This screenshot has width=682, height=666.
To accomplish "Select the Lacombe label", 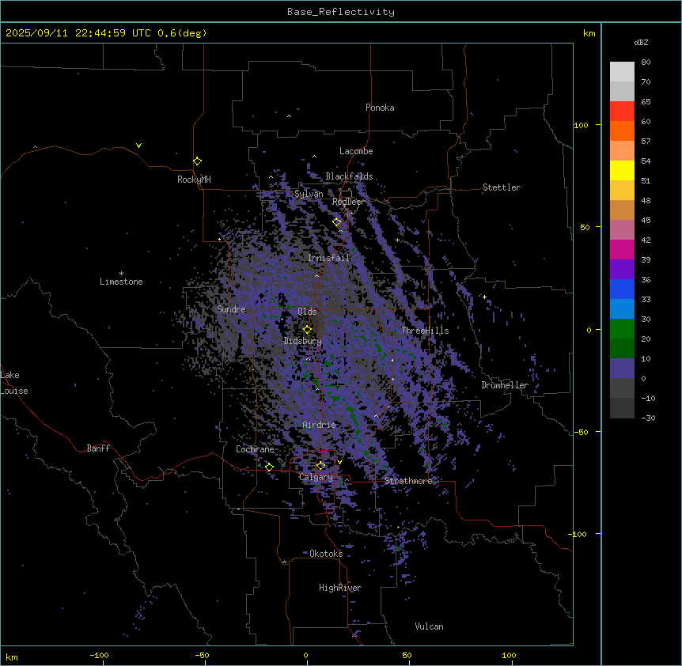I will (356, 151).
